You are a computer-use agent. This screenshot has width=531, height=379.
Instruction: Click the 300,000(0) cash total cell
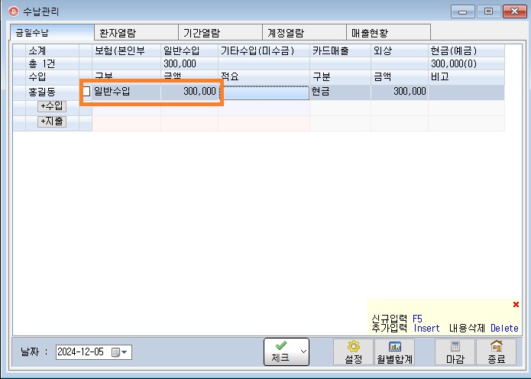pos(466,63)
